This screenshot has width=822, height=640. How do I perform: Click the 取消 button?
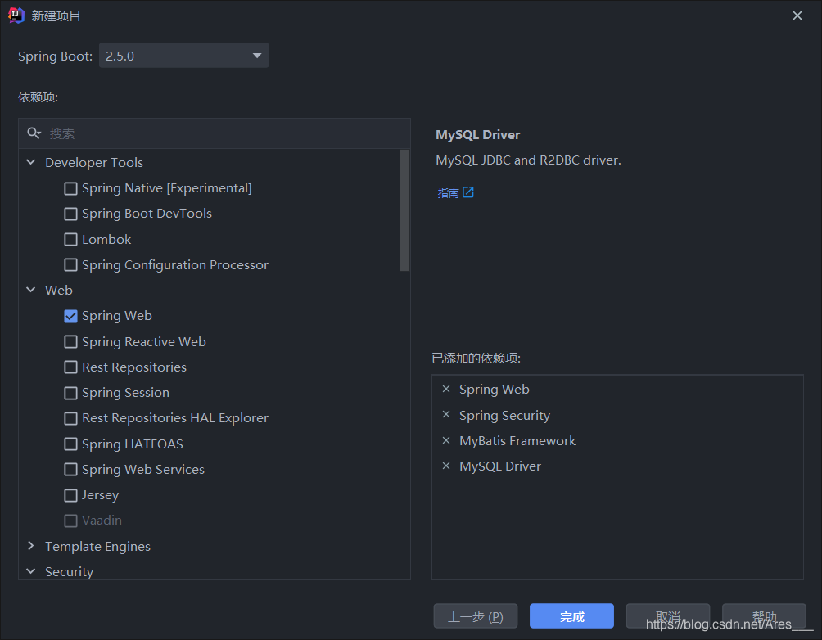668,616
